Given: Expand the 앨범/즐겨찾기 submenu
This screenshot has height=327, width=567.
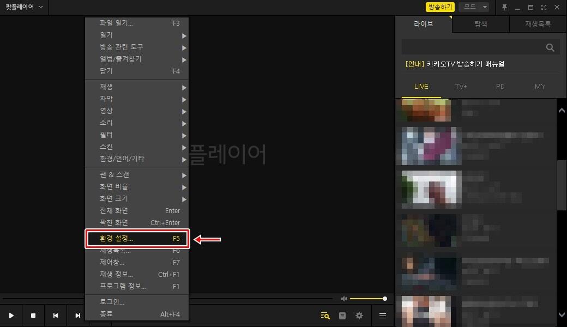Looking at the screenshot, I should [x=137, y=59].
